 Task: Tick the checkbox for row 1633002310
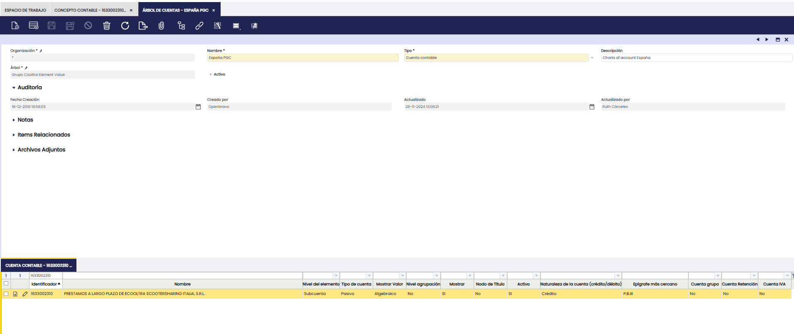6,294
